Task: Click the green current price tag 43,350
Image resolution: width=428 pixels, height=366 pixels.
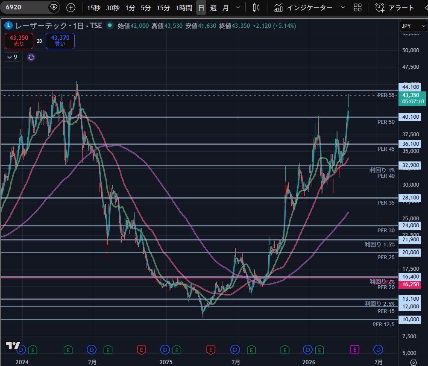Action: pyautogui.click(x=413, y=98)
